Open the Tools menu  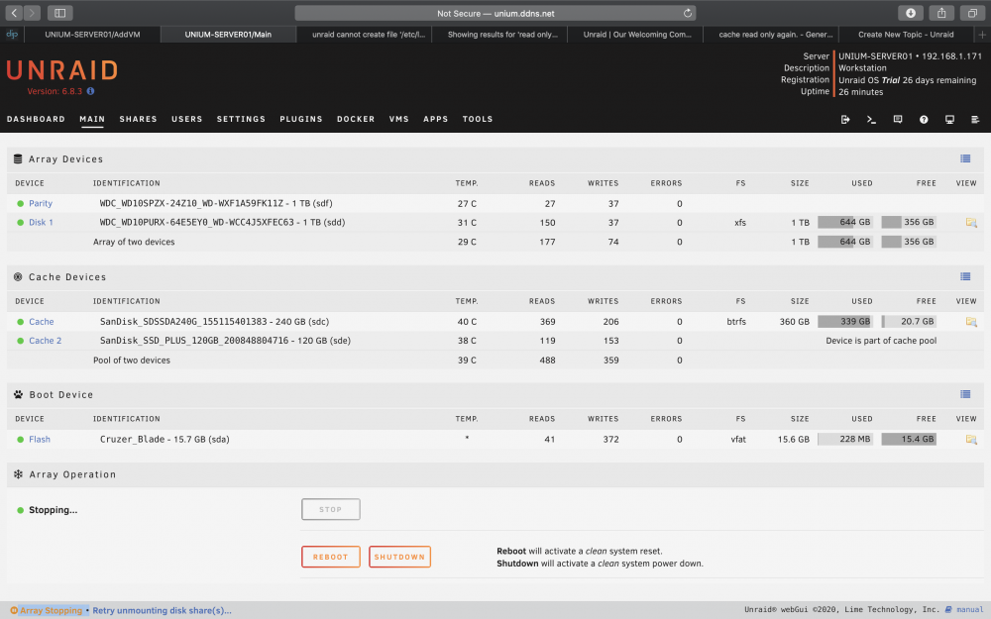(x=478, y=119)
